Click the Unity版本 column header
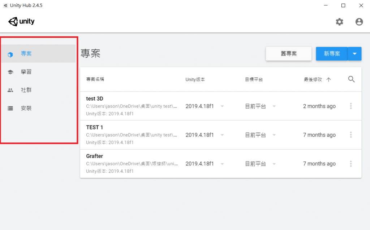Screen dimensions: 370x230 195,80
